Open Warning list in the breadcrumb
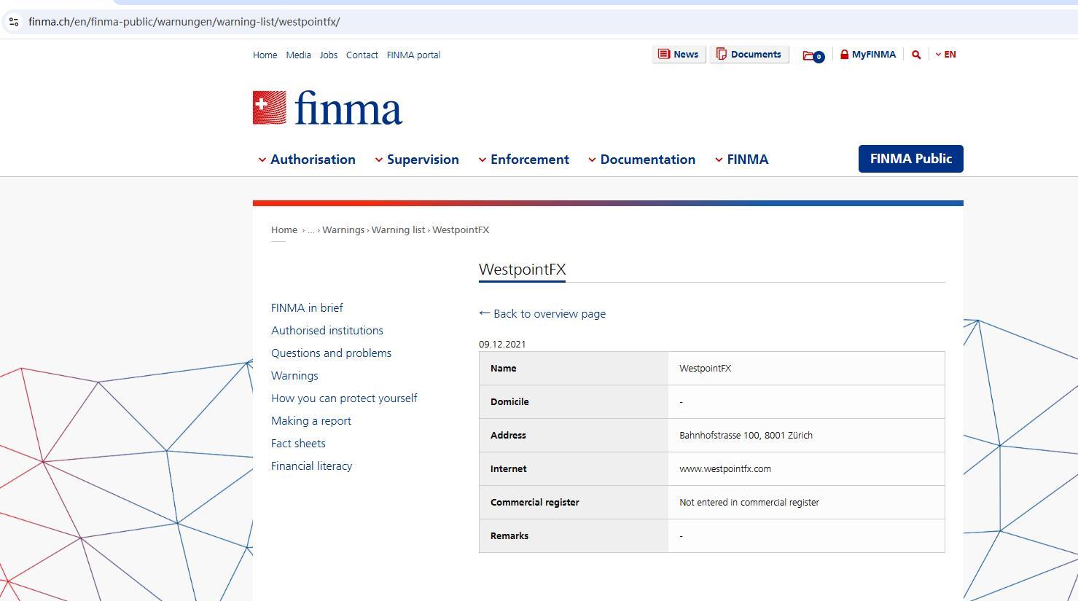This screenshot has width=1078, height=601. (x=398, y=230)
